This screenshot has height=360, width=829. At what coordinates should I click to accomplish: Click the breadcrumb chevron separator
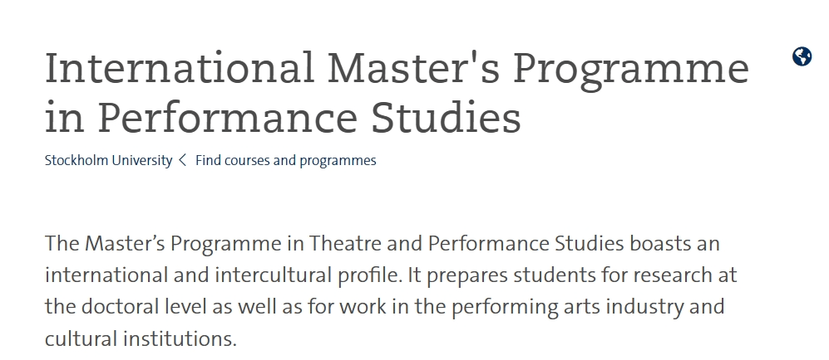pos(183,160)
